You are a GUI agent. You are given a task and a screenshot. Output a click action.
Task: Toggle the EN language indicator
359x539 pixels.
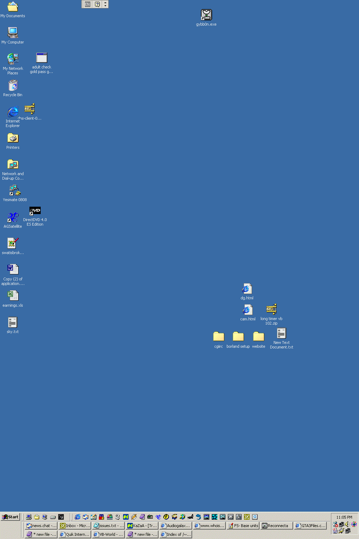tap(87, 4)
